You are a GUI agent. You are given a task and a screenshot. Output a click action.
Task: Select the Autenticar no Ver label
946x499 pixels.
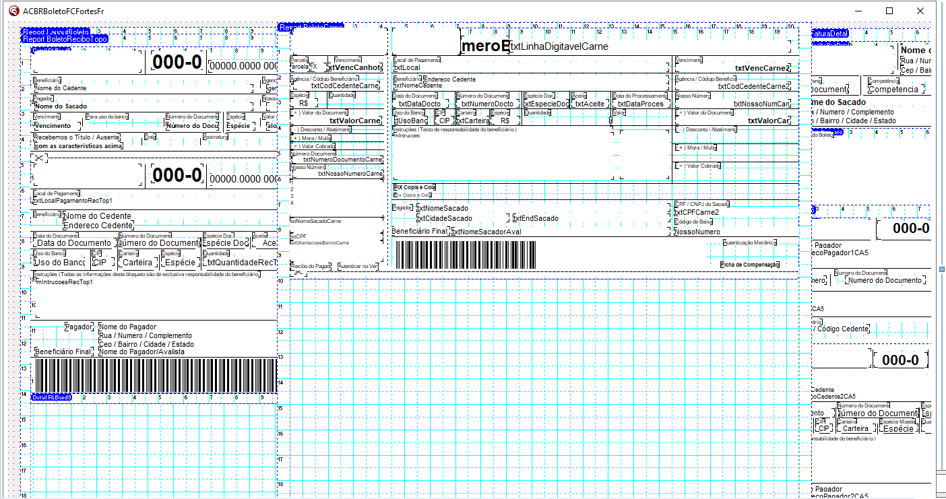(x=358, y=266)
